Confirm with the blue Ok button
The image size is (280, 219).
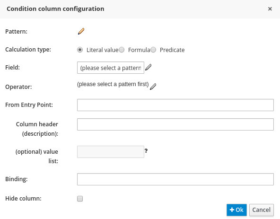[236, 210]
